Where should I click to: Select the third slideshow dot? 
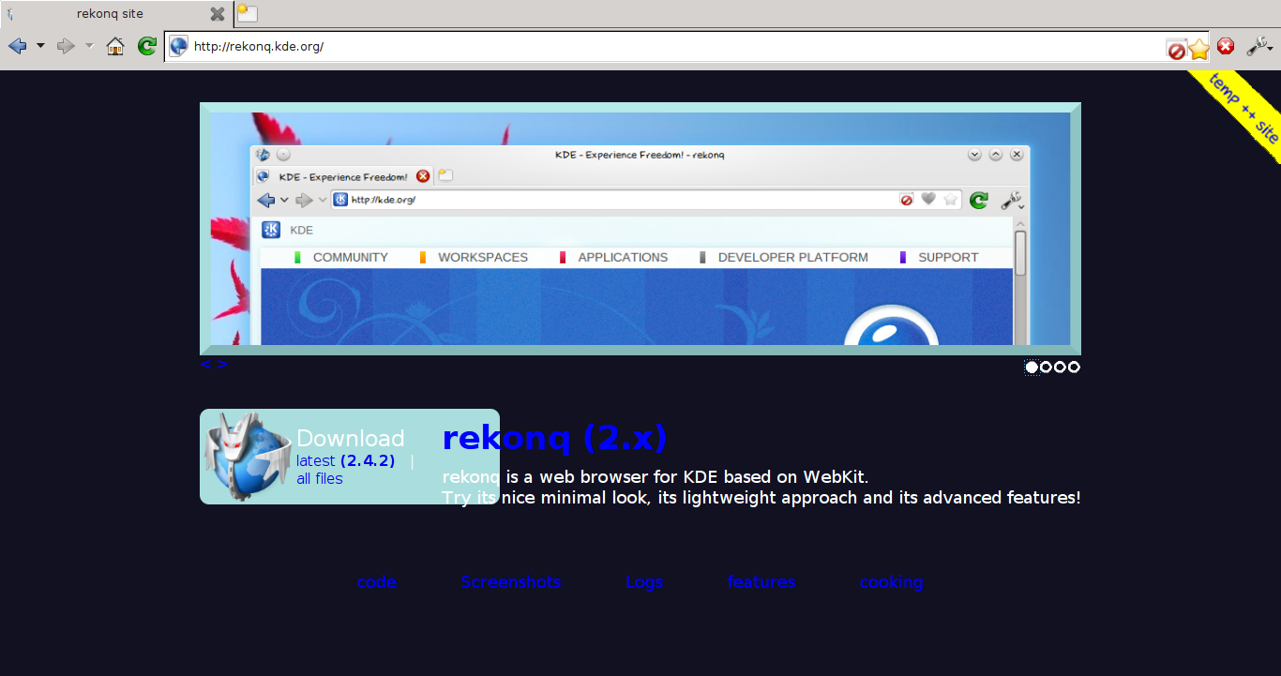1060,367
